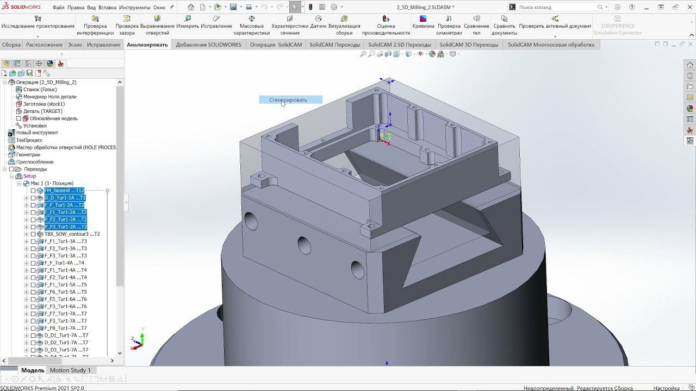Click the Help question mark icon
The height and width of the screenshot is (391, 696).
tap(632, 7)
